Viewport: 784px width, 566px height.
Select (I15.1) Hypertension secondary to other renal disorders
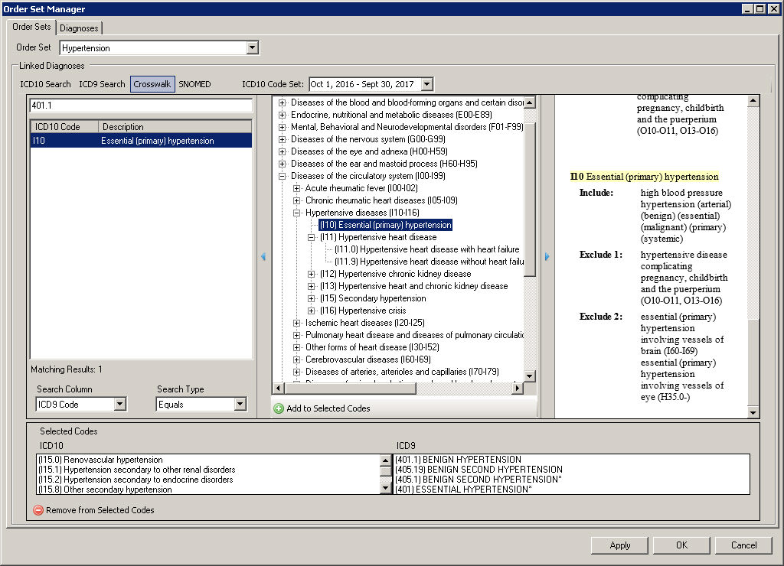click(136, 470)
